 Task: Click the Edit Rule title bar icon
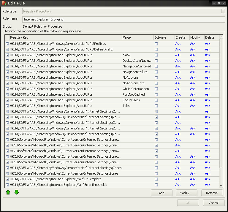point(4,3)
